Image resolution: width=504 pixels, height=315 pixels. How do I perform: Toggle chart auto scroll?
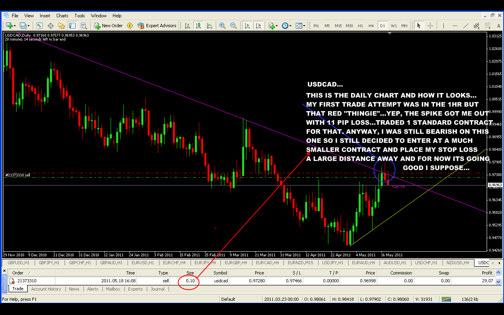[x=247, y=26]
